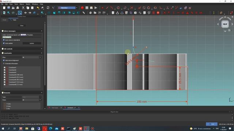The height and width of the screenshot is (131, 234).
Task: Click the Undo arrow icon
Action: tap(38, 8)
